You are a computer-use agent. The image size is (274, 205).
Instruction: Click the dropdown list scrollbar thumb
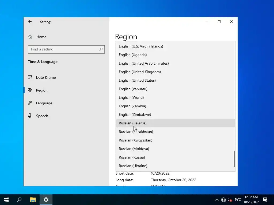234,159
